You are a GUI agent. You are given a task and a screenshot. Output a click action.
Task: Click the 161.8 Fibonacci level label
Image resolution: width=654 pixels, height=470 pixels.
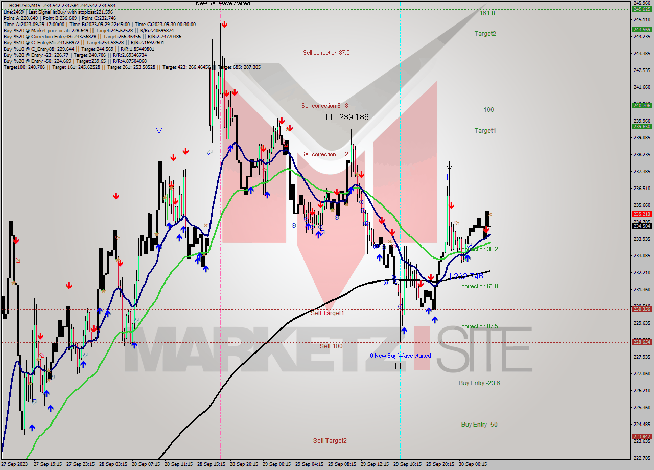487,13
